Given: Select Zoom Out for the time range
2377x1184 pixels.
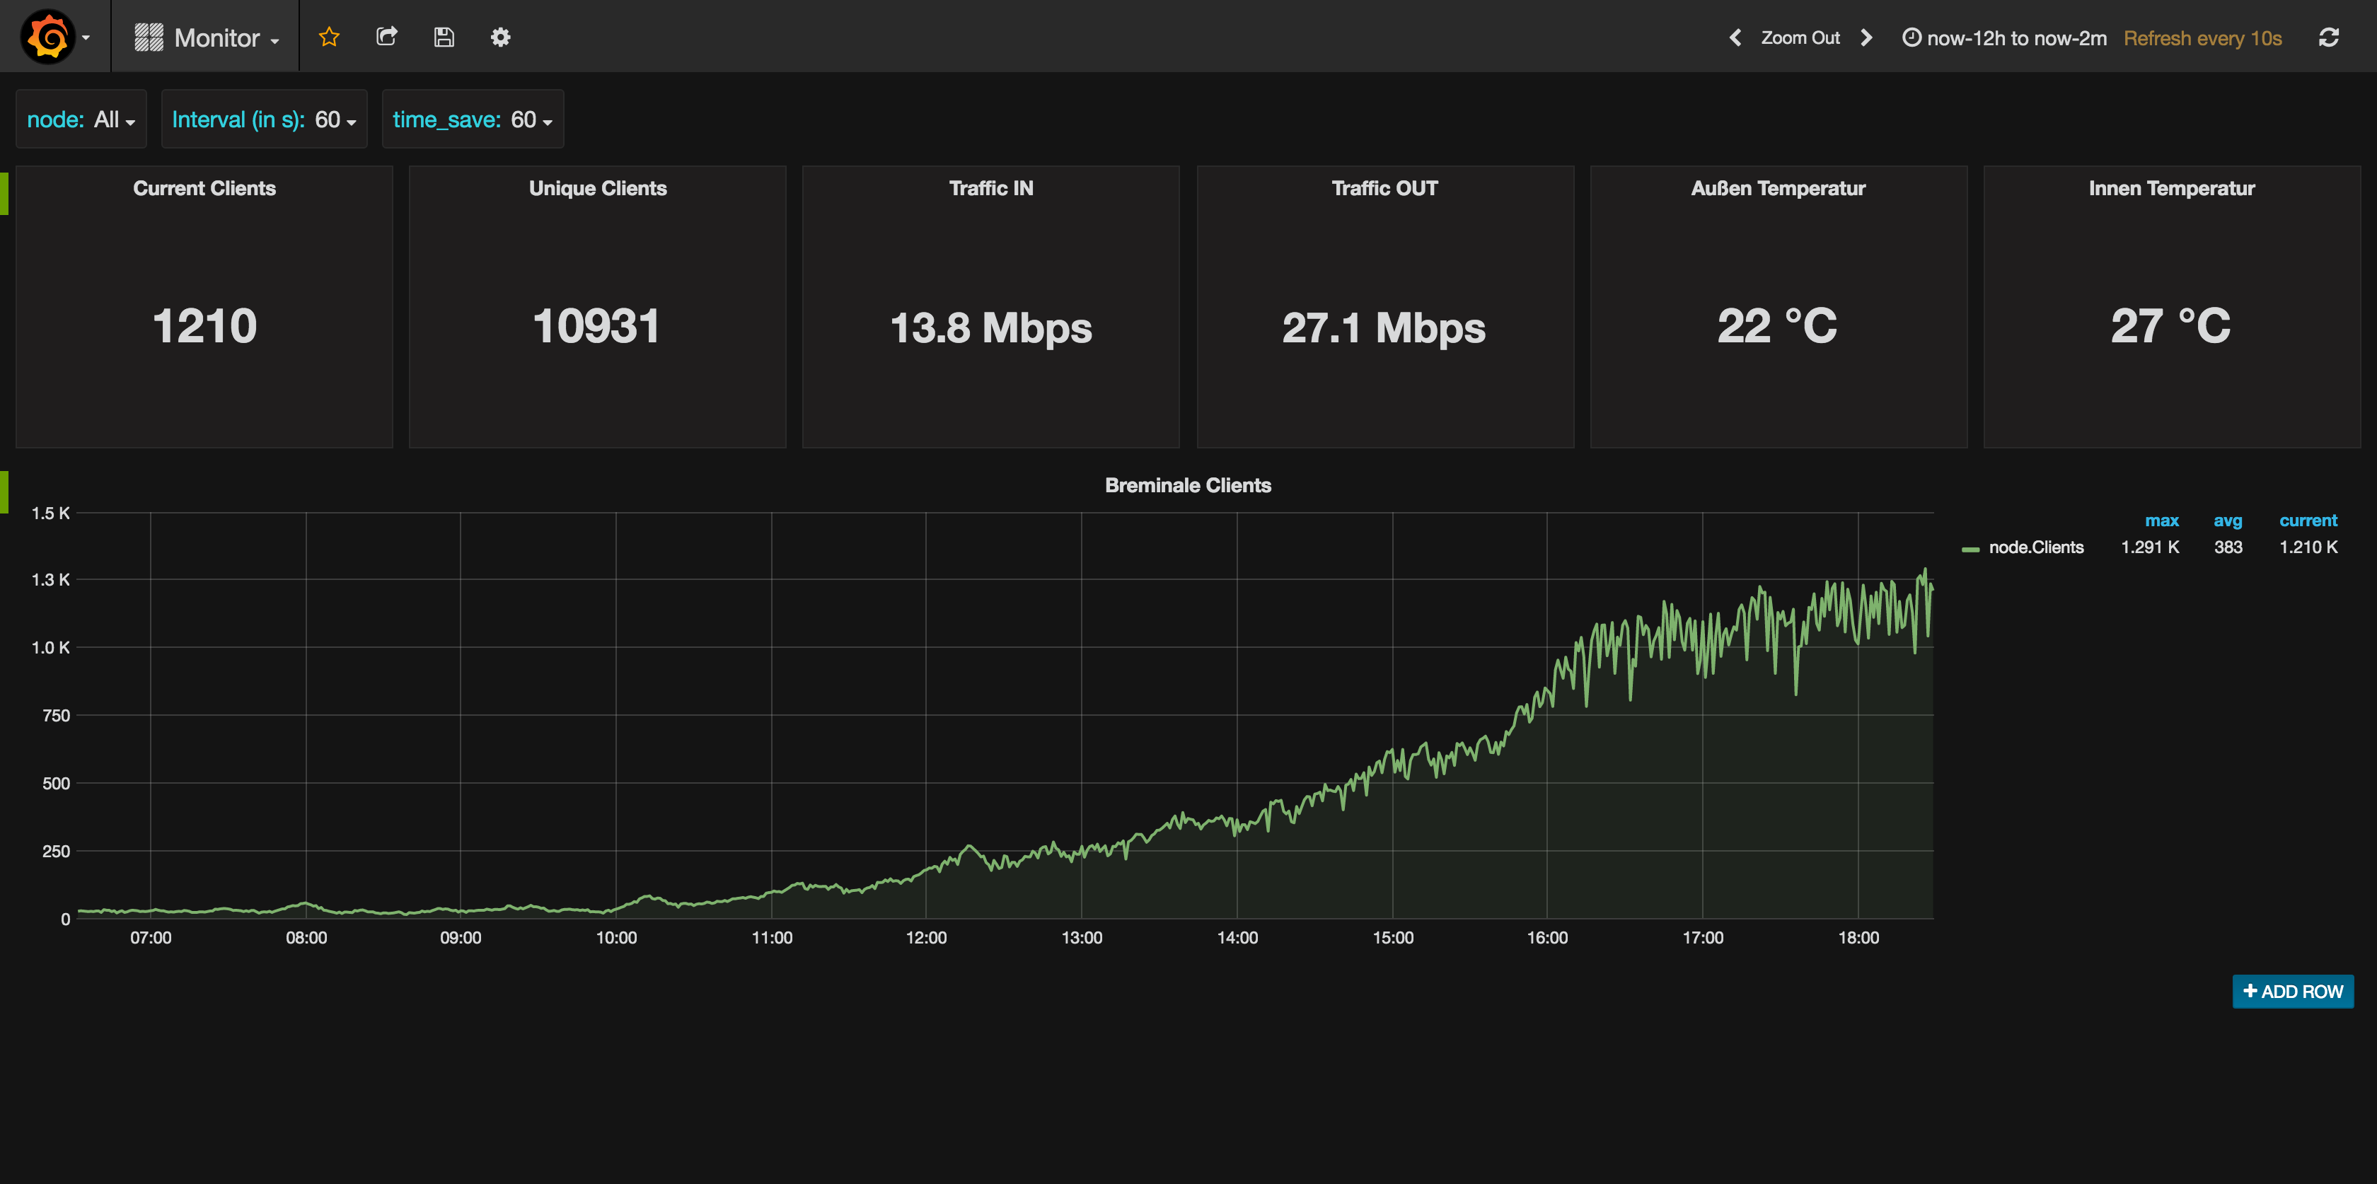Looking at the screenshot, I should (x=1799, y=37).
